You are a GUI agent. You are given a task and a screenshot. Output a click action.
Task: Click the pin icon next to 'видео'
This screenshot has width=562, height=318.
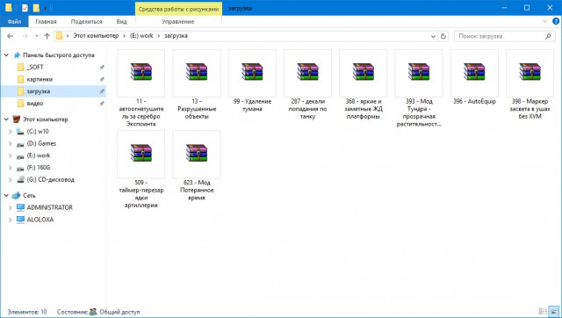(x=102, y=104)
